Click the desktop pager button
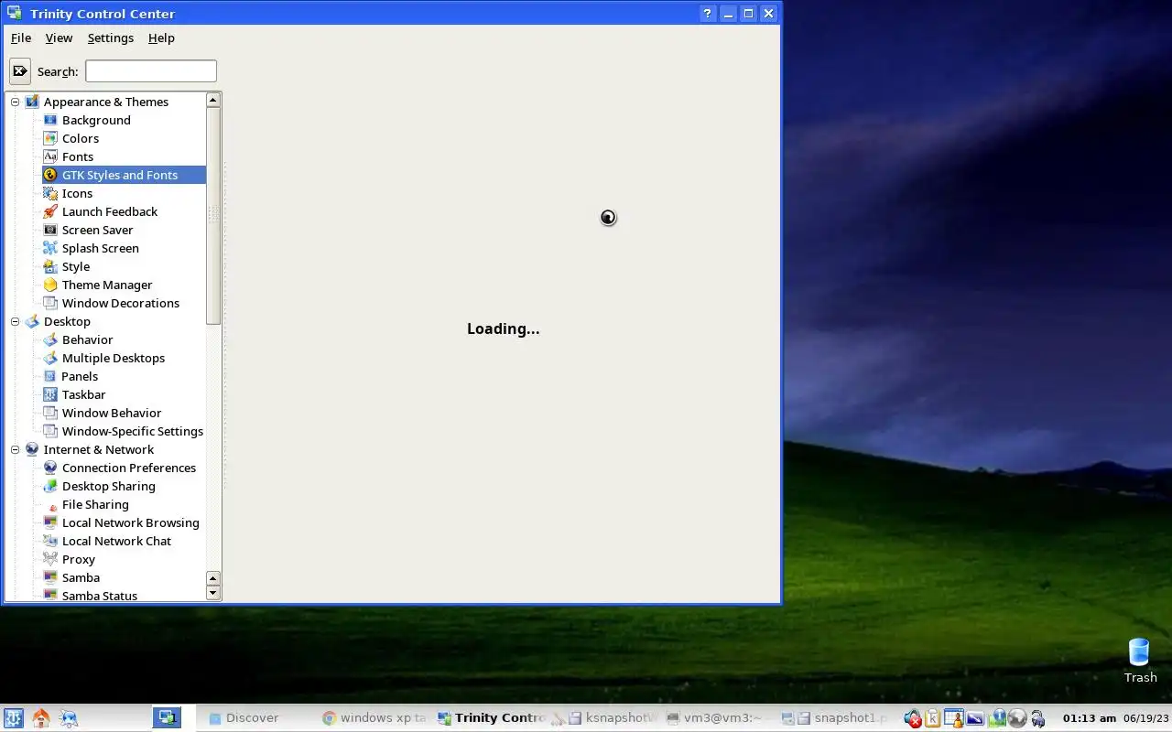Viewport: 1172px width, 732px height. point(167,718)
